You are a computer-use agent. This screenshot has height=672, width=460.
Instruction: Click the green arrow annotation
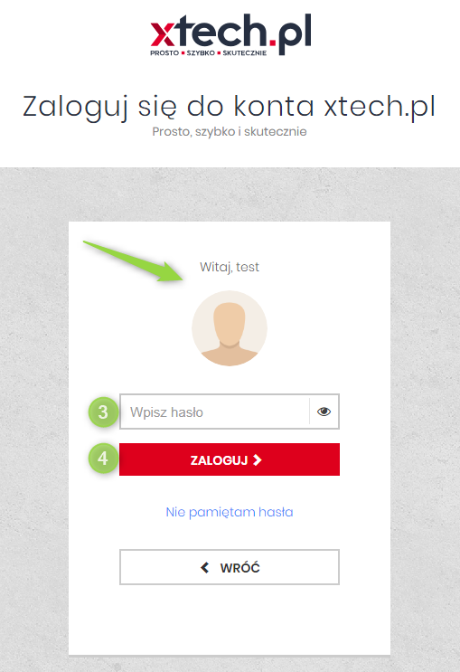point(134,261)
